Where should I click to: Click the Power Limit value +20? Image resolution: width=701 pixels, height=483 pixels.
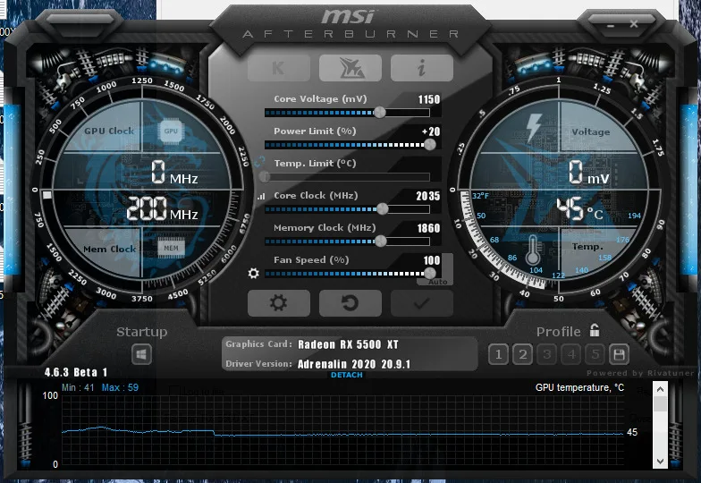pos(431,131)
